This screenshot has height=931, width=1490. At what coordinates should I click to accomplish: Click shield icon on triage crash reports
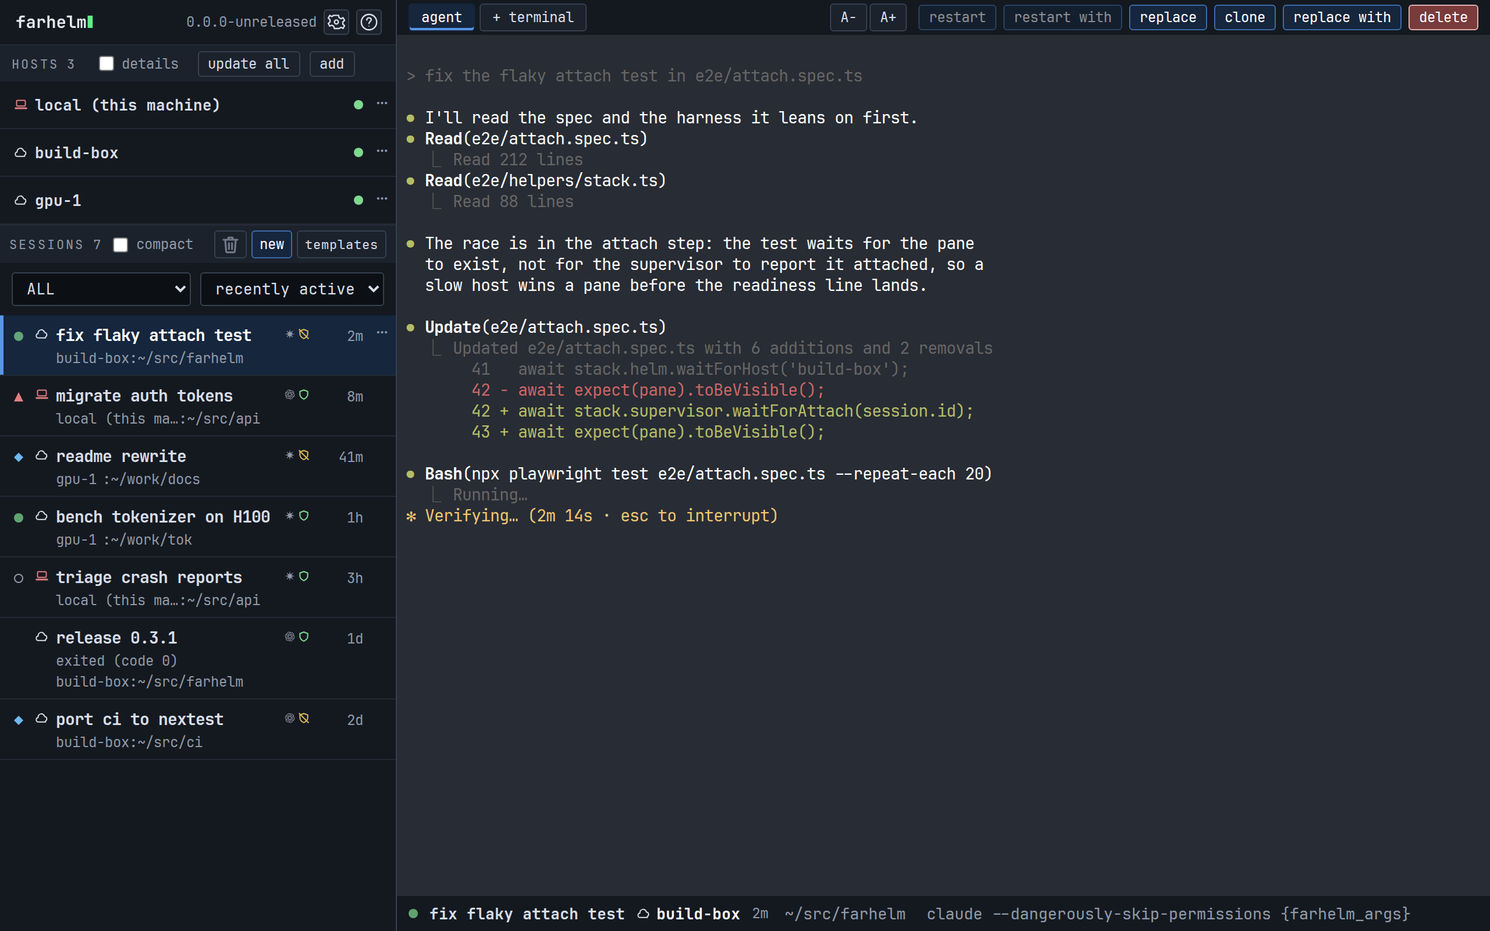(304, 576)
